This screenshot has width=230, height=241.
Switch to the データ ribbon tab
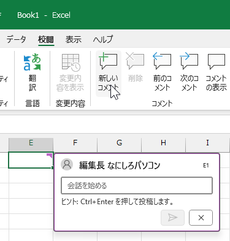(16, 39)
